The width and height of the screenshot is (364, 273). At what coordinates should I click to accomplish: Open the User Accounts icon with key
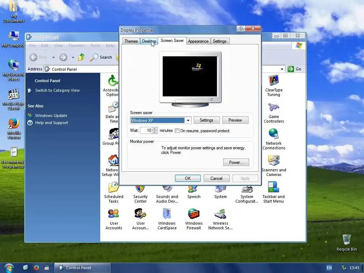tap(140, 219)
